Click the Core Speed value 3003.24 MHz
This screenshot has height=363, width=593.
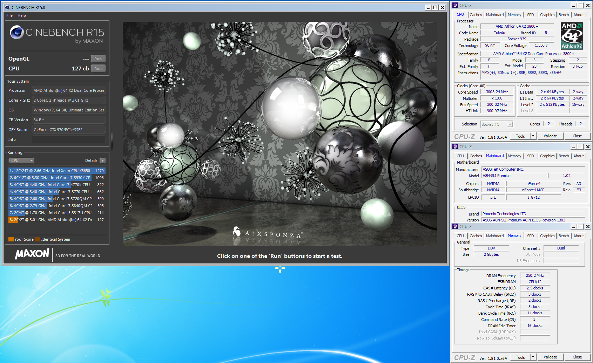497,92
